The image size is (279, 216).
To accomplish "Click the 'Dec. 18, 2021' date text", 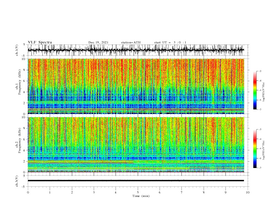I will (98, 42).
